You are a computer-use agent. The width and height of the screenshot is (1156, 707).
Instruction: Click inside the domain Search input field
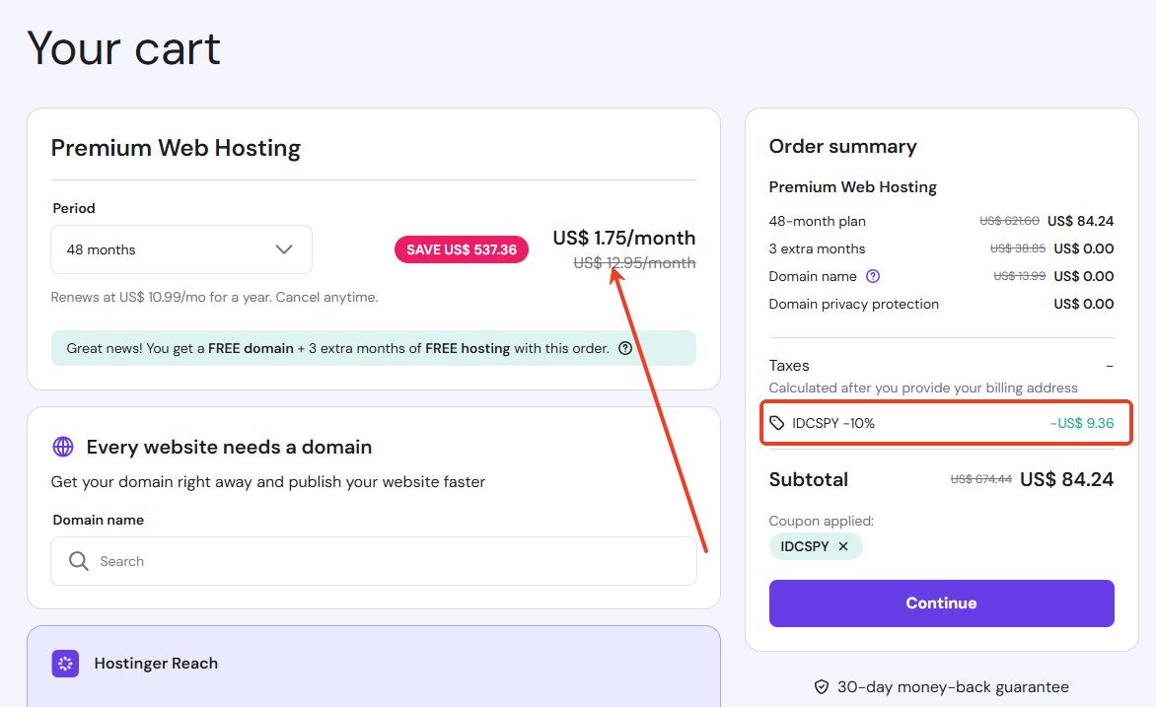click(x=296, y=561)
